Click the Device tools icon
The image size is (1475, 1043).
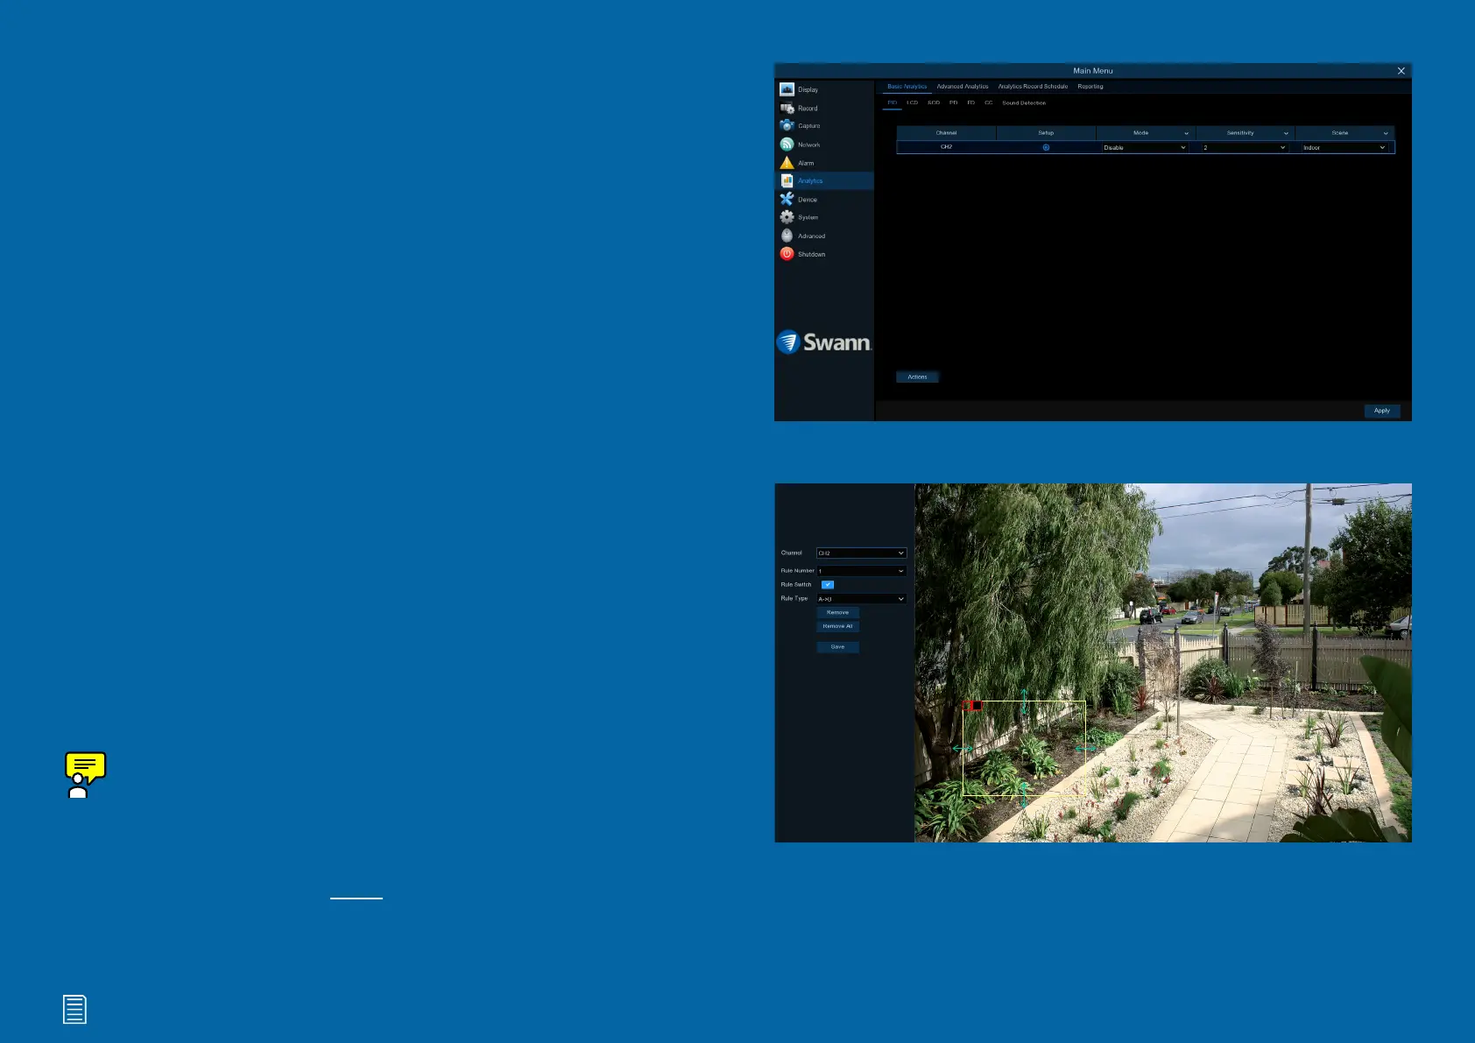click(787, 199)
